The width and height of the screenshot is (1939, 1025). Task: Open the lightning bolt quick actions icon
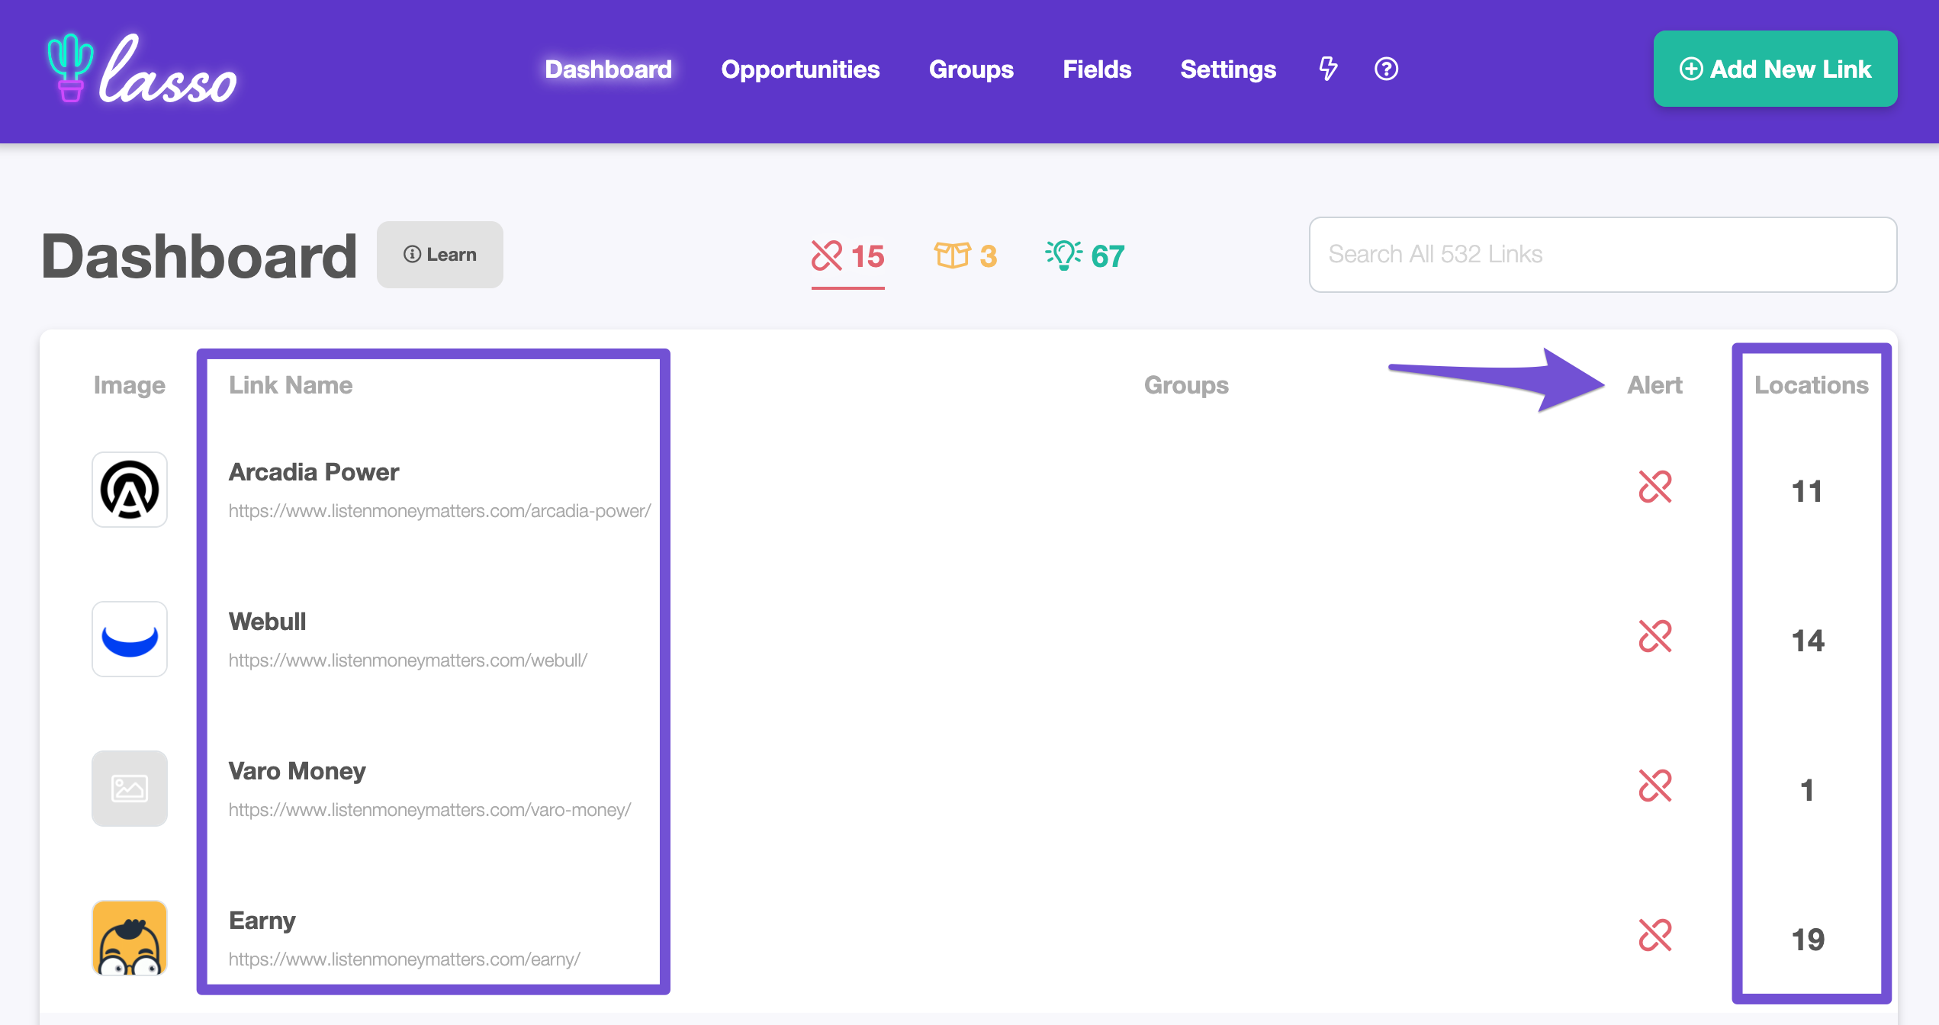(1328, 69)
